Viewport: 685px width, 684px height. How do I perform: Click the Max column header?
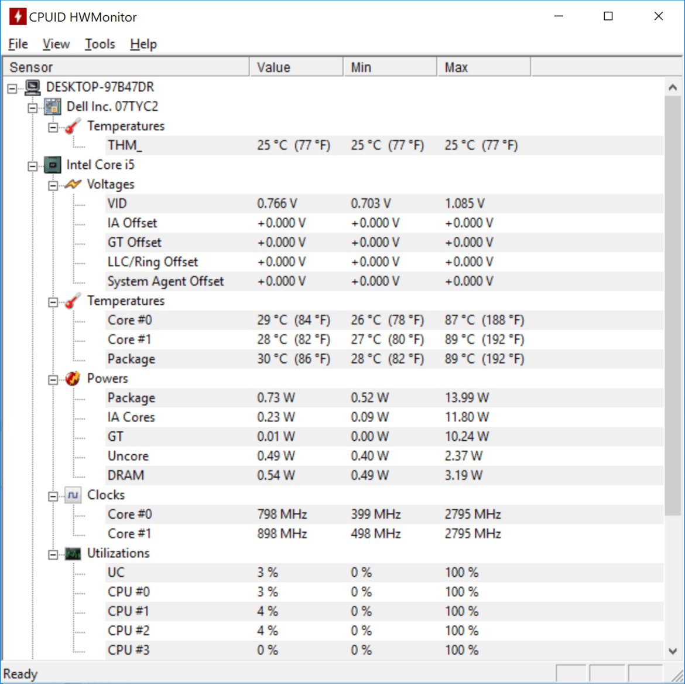484,67
